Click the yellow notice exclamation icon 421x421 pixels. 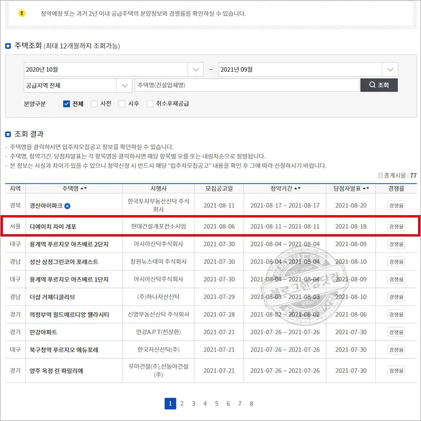(22, 13)
